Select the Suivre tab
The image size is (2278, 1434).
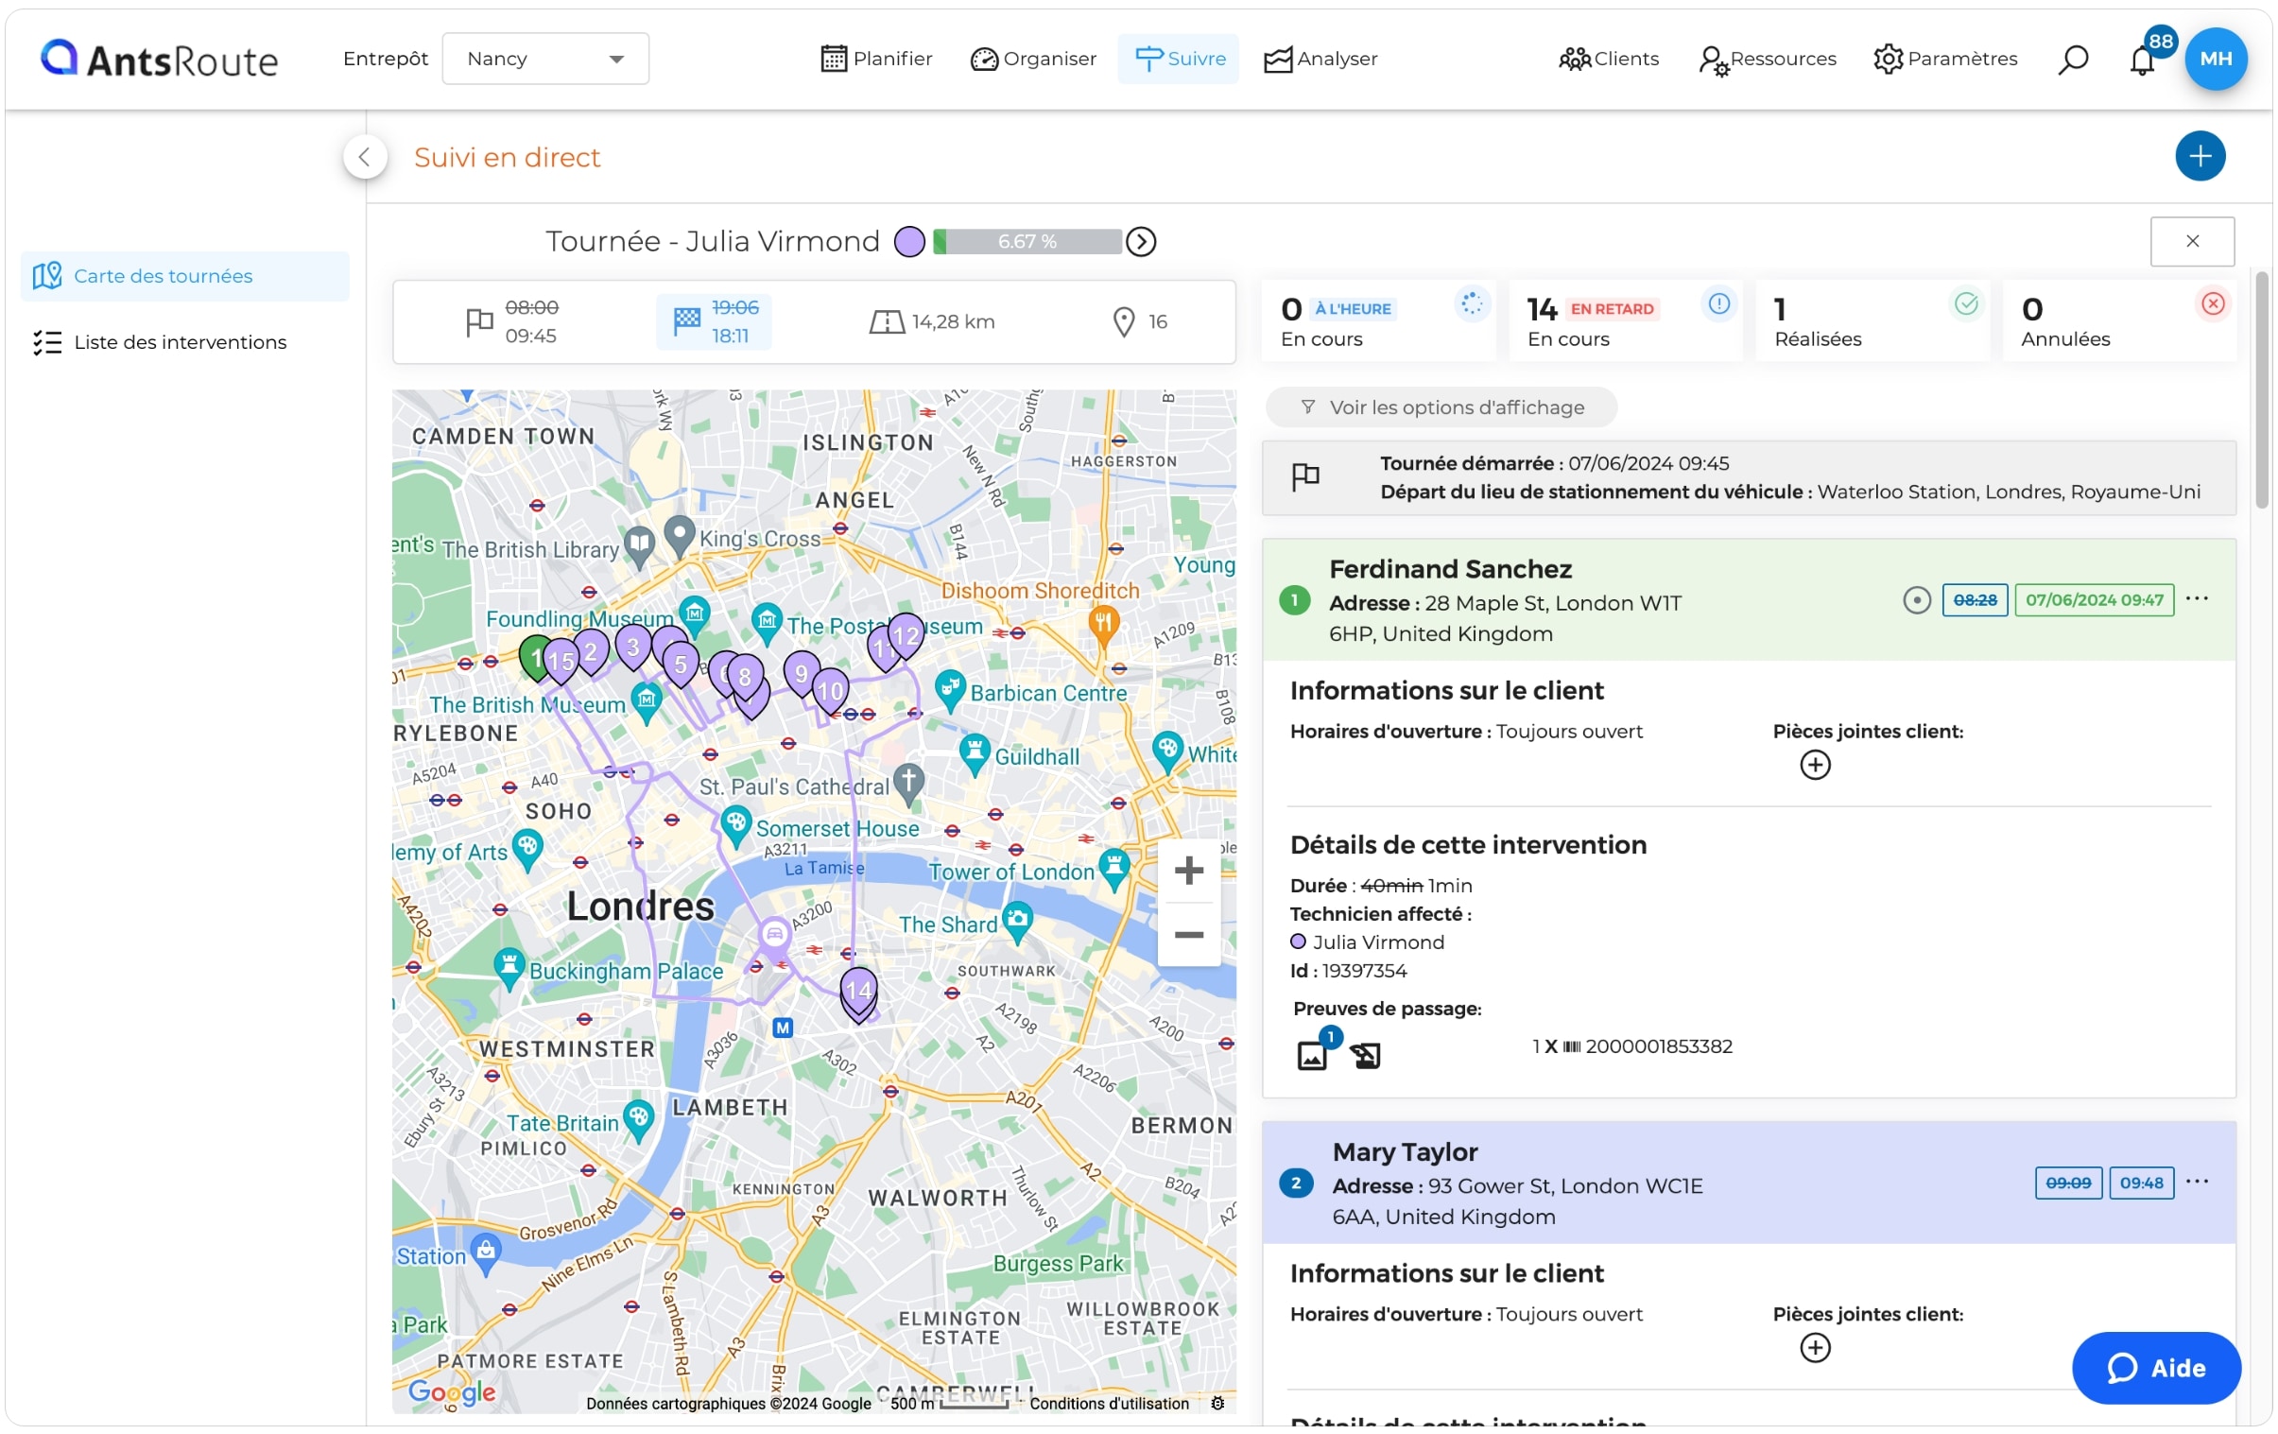click(1179, 59)
